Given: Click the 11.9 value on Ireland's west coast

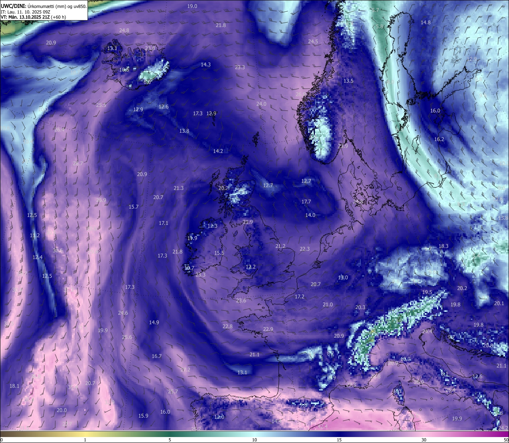Looking at the screenshot, I should (192, 238).
